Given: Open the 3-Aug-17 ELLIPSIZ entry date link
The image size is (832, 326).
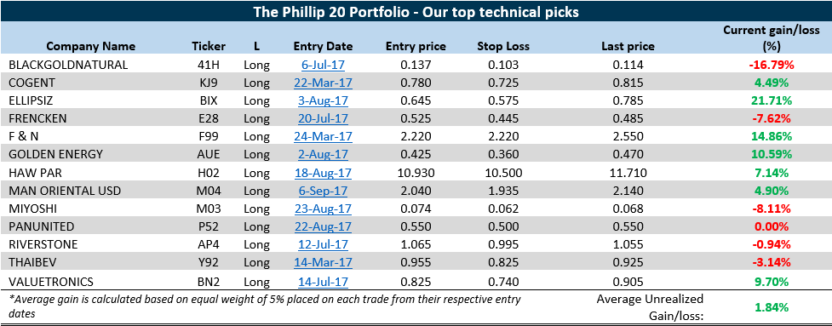Looking at the screenshot, I should coord(323,100).
